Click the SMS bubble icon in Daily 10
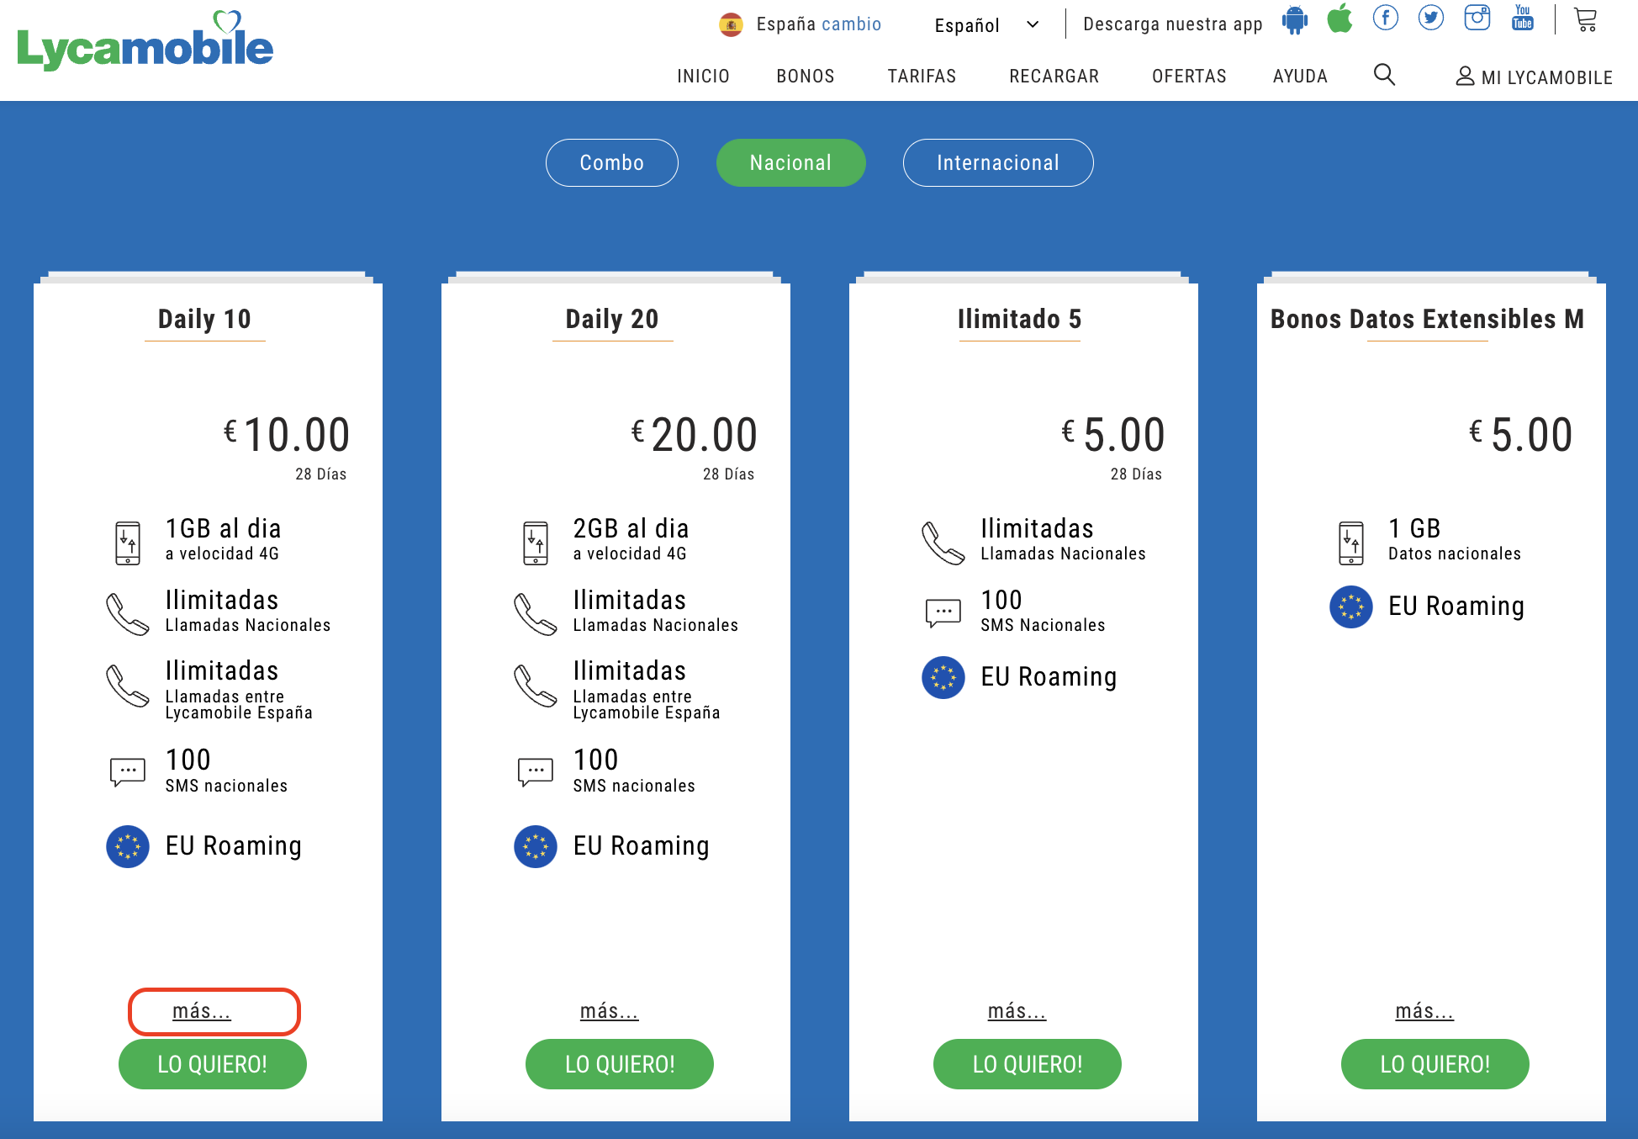The height and width of the screenshot is (1139, 1638). pos(128,771)
